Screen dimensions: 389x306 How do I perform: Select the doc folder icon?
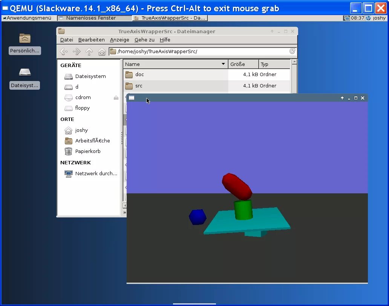point(129,74)
